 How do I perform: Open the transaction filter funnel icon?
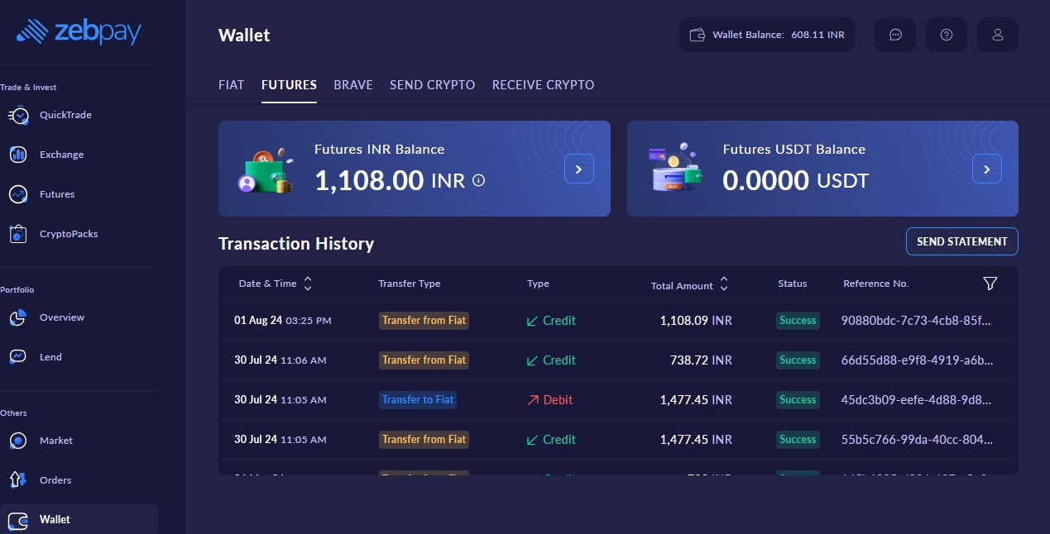click(x=990, y=284)
